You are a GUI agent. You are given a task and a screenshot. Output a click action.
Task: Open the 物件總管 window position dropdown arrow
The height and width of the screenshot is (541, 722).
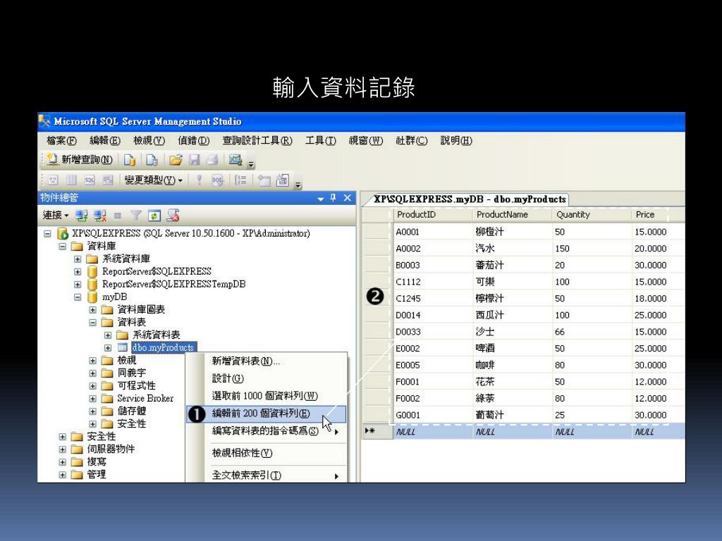(x=321, y=198)
